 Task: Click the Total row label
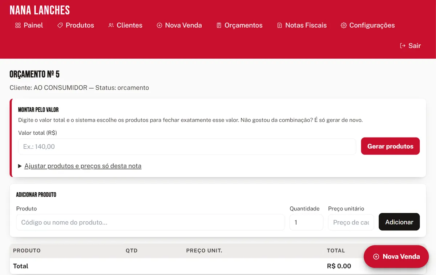pyautogui.click(x=21, y=266)
